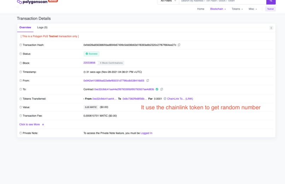Switch to the Overview tab
Viewport: 285px width, 184px height.
[25, 28]
